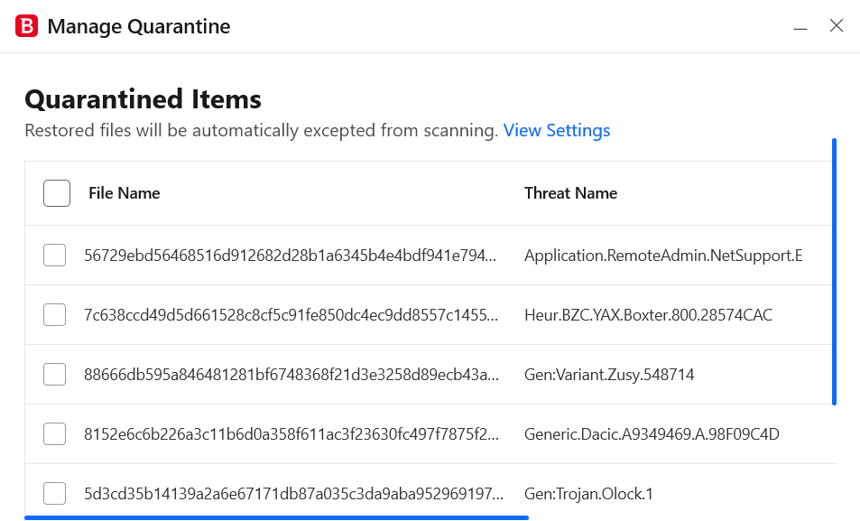Image resolution: width=860 pixels, height=521 pixels.
Task: Click the vertical blue scrollbar
Action: point(834,272)
